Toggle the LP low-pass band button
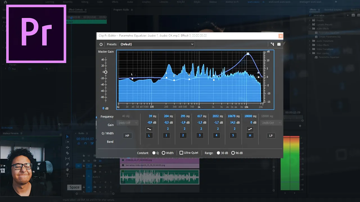Image resolution: width=360 pixels, height=202 pixels. (x=271, y=136)
